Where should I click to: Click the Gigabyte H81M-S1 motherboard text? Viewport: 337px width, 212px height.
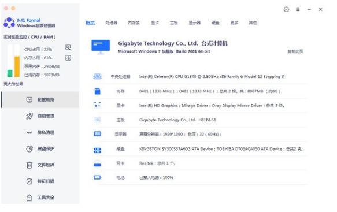click(177, 120)
